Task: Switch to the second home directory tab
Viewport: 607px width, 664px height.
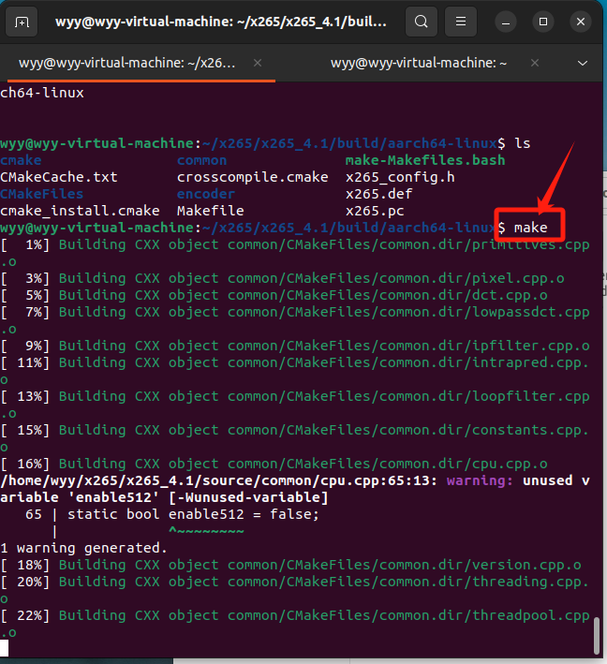Action: pyautogui.click(x=418, y=63)
